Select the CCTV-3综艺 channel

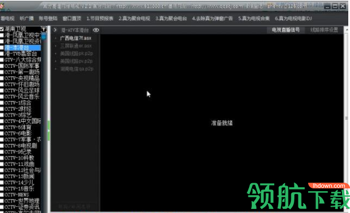point(18,115)
